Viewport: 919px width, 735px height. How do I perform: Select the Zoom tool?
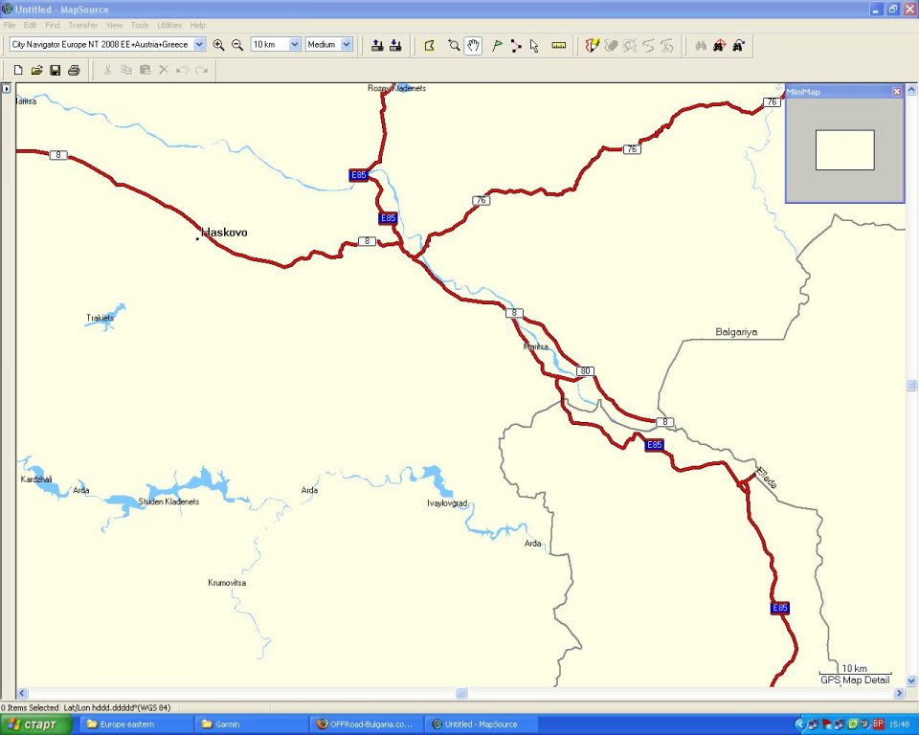coord(454,45)
